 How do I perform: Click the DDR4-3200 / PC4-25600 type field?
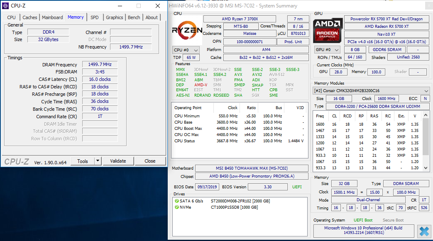(377, 106)
